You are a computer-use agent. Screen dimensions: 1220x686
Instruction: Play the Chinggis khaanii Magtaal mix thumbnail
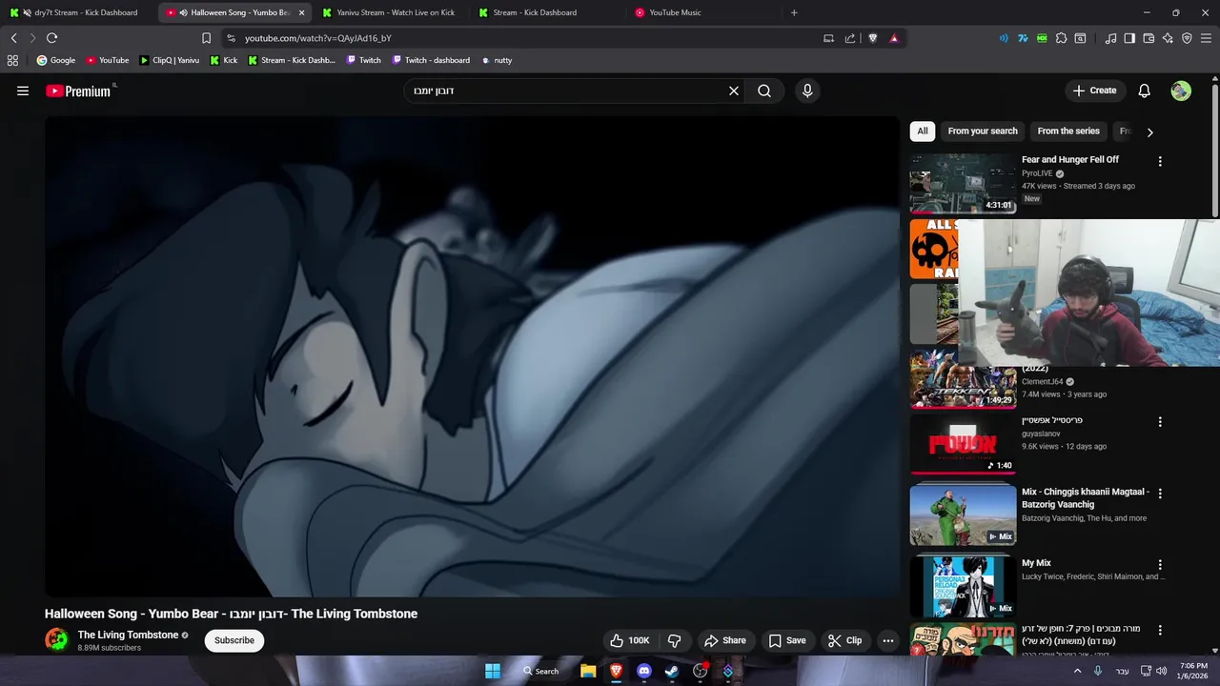click(x=963, y=514)
